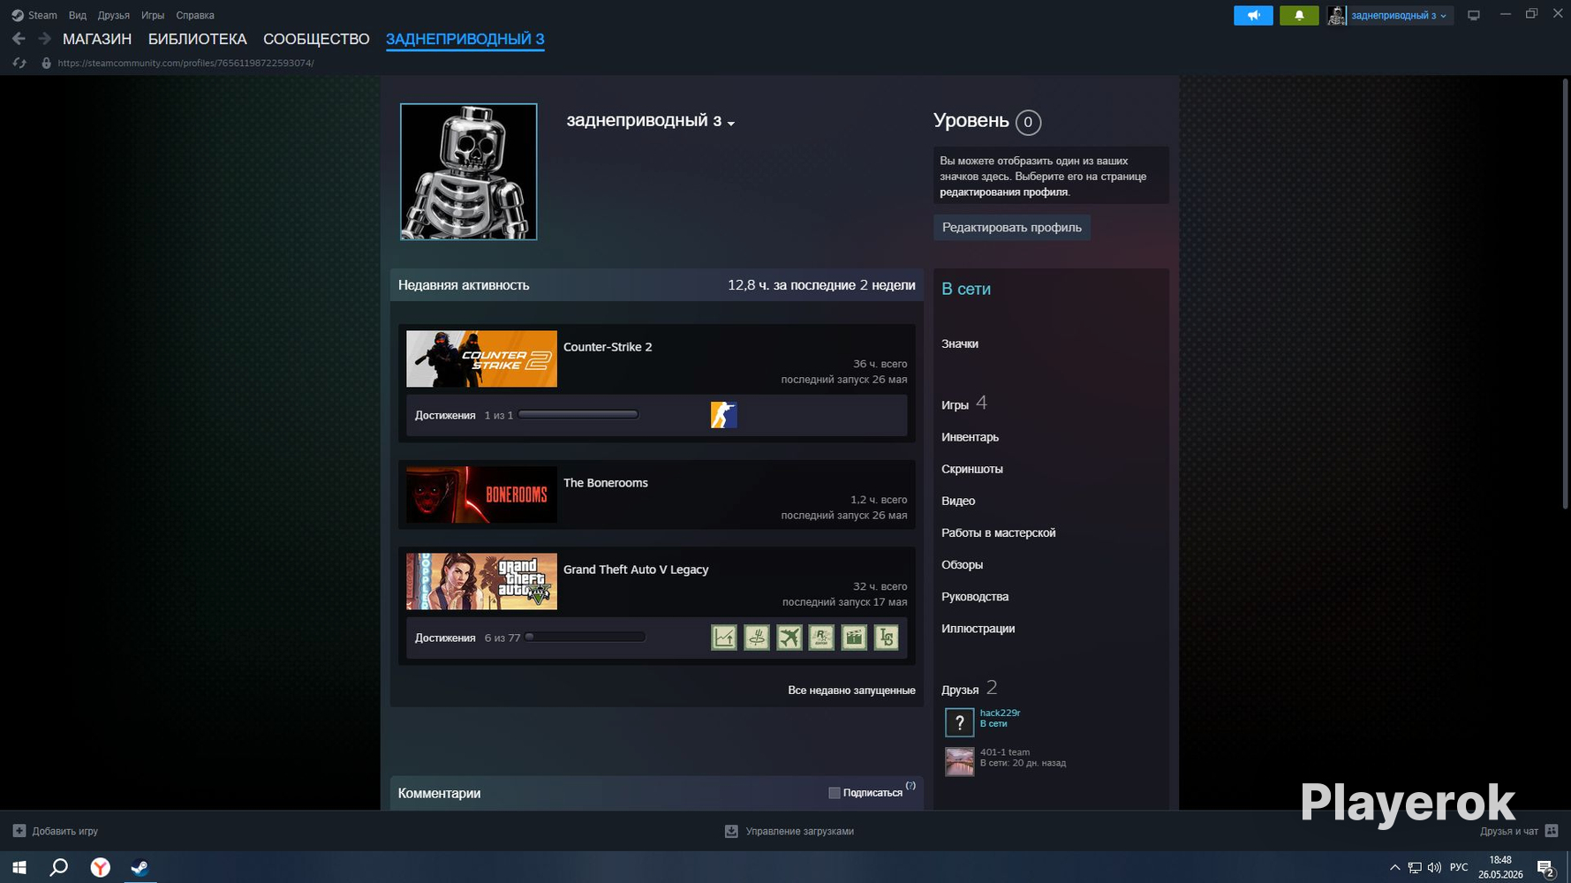Open the Видео link
This screenshot has width=1571, height=883.
958,501
